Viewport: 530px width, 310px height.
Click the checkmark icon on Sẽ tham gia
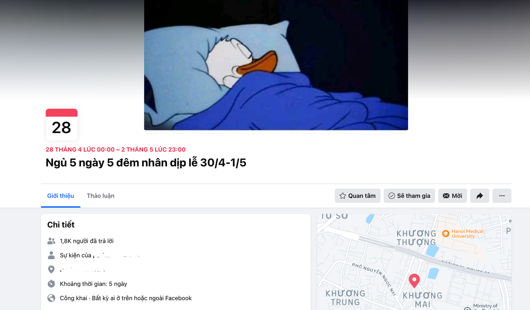point(391,196)
